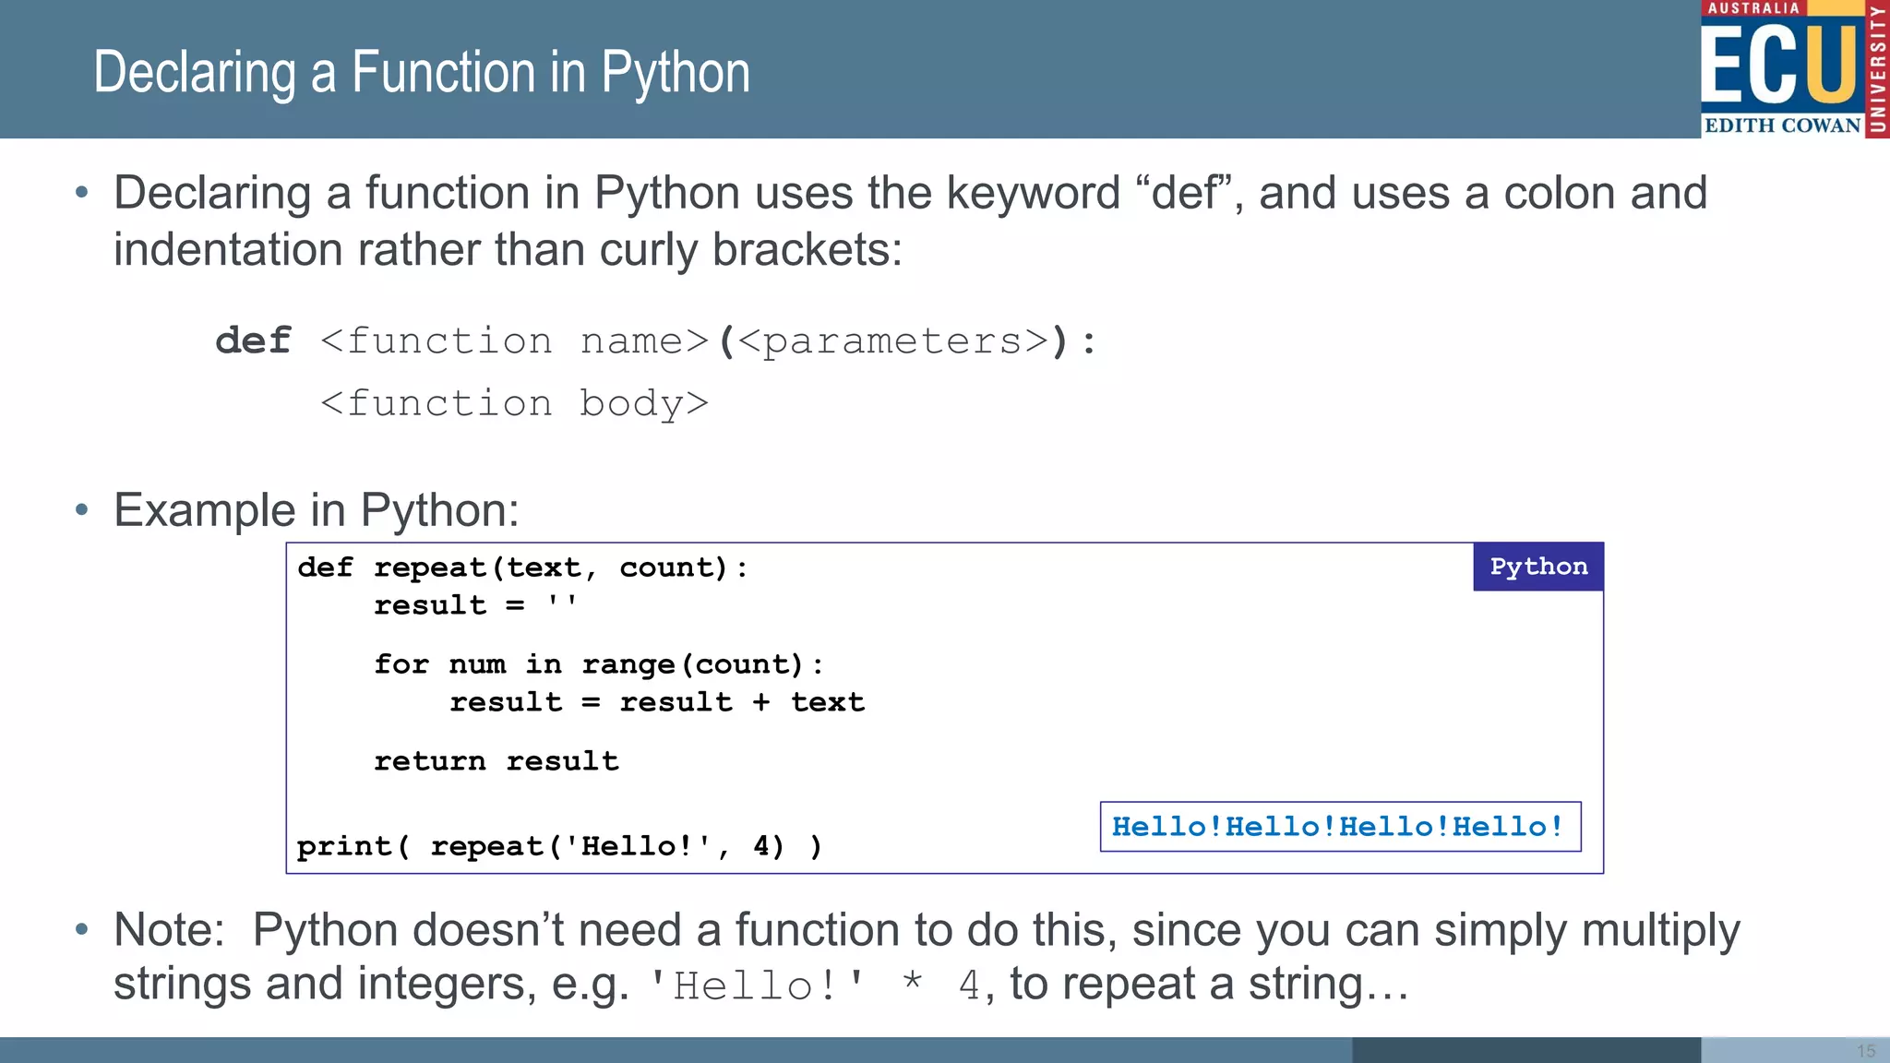Click the print( repeat('Hello!', 4) ) line
Viewport: 1890px width, 1063px height.
coord(559,846)
